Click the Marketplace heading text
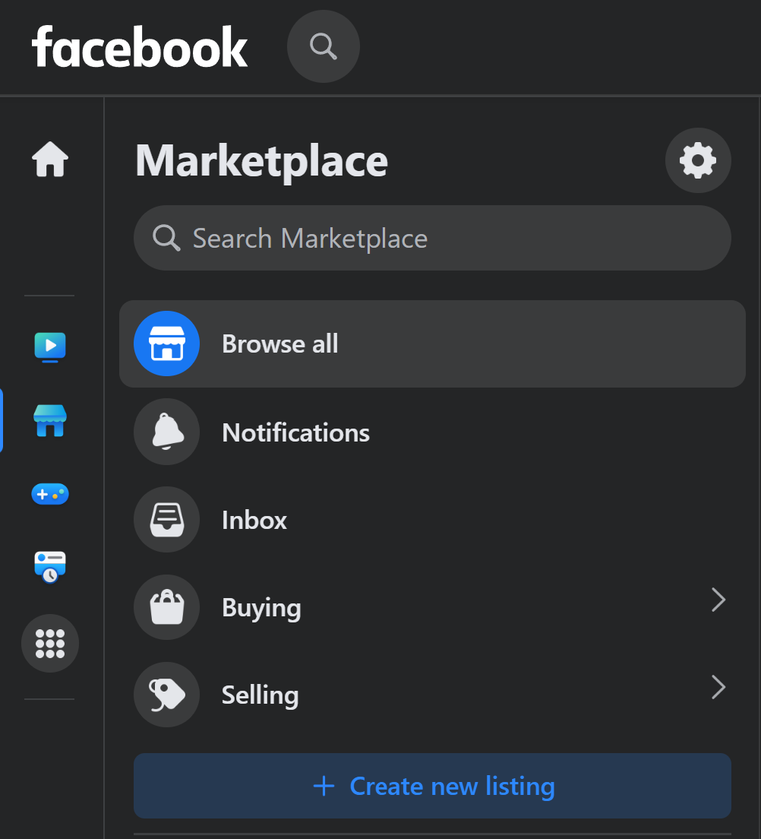761x839 pixels. click(x=261, y=161)
